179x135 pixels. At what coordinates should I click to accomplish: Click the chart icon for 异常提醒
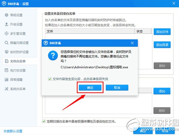7,80
